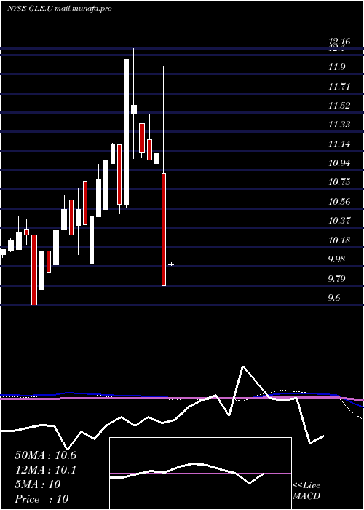This screenshot has height=510, width=364.
Task: Click the peak of the white indicator line
Action: 242,367
